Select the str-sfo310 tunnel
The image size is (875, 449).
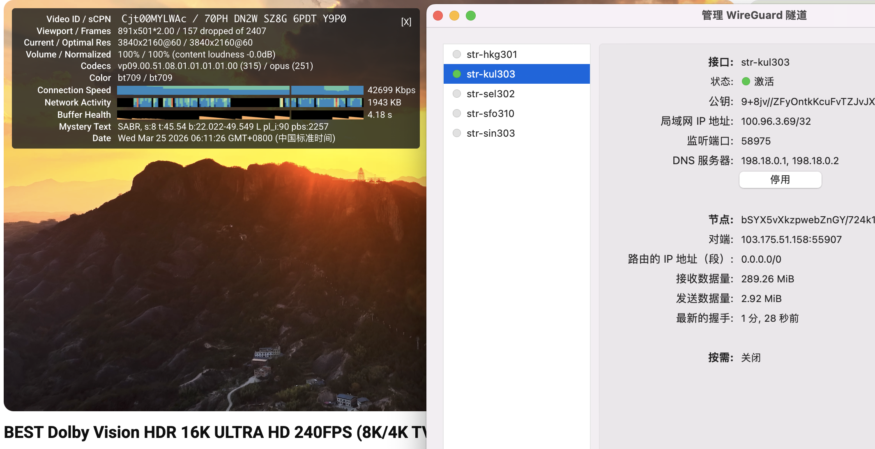(490, 113)
